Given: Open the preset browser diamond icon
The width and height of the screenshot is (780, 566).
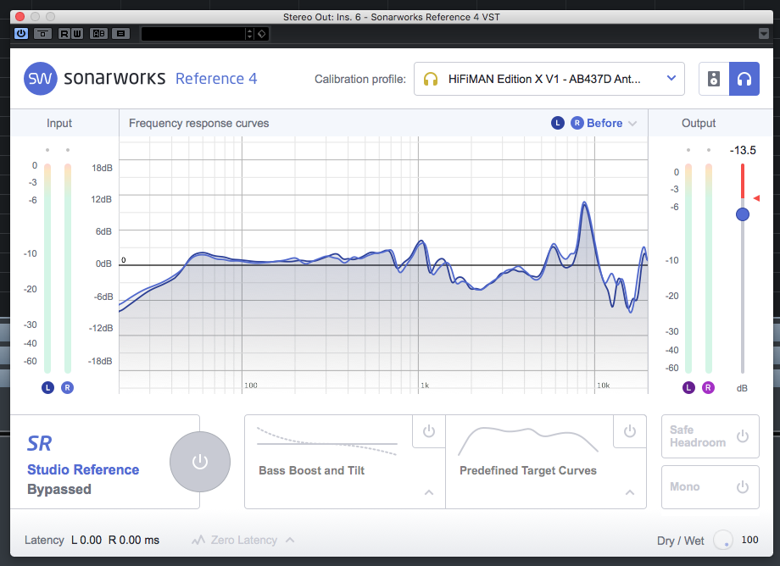Looking at the screenshot, I should pos(262,34).
